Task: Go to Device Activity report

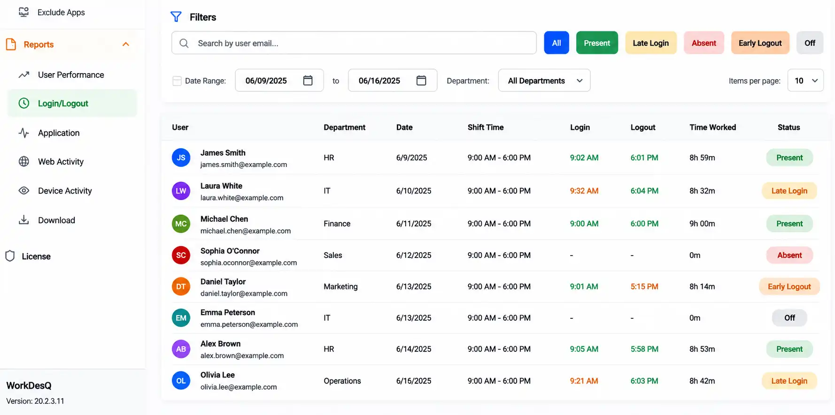Action: point(65,191)
